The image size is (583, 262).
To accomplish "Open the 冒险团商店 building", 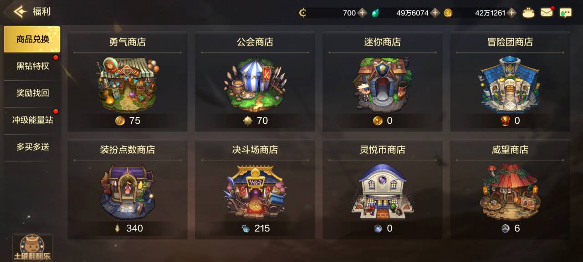I will 510,82.
